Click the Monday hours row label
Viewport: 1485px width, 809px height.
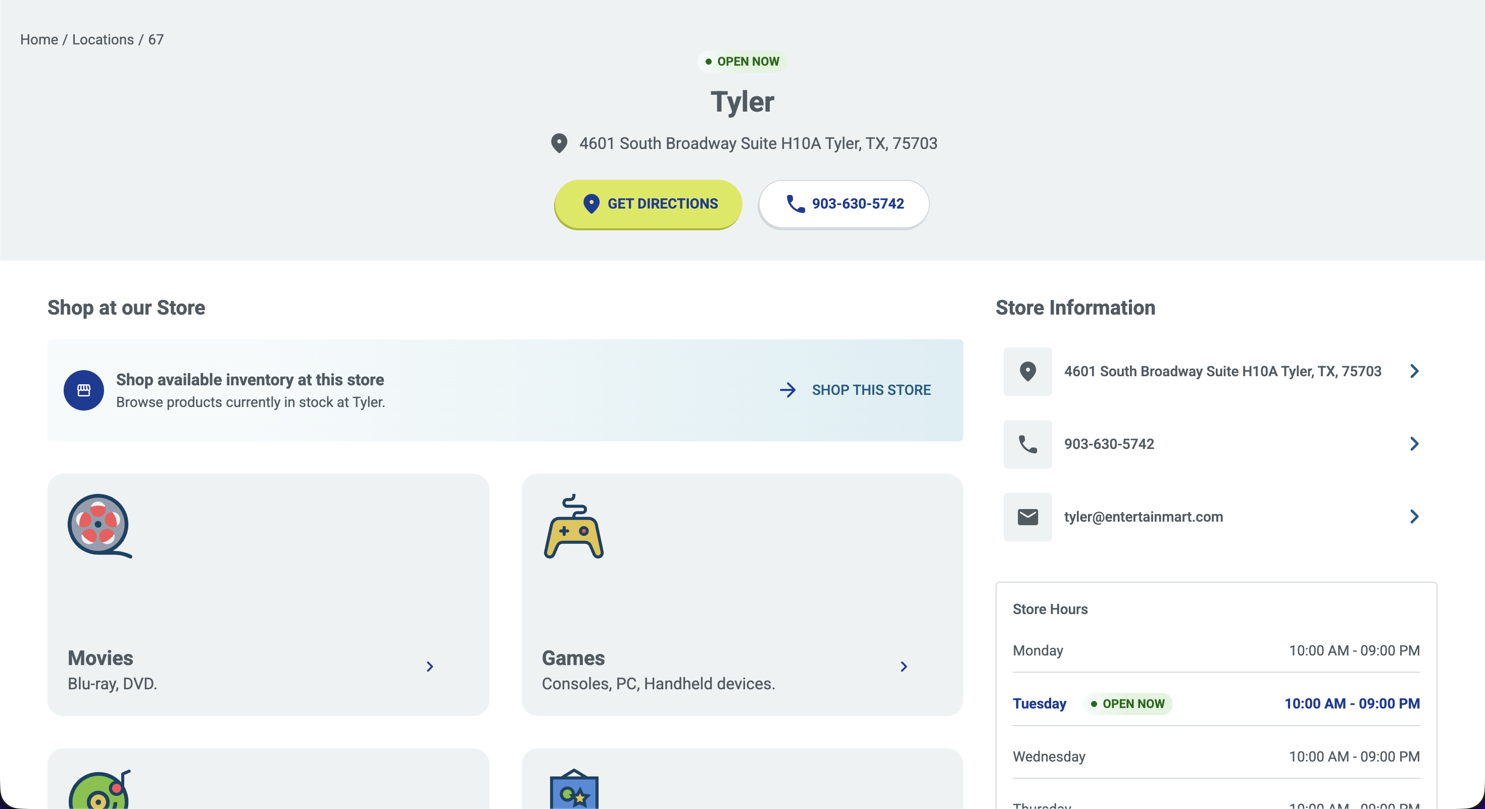[1037, 650]
